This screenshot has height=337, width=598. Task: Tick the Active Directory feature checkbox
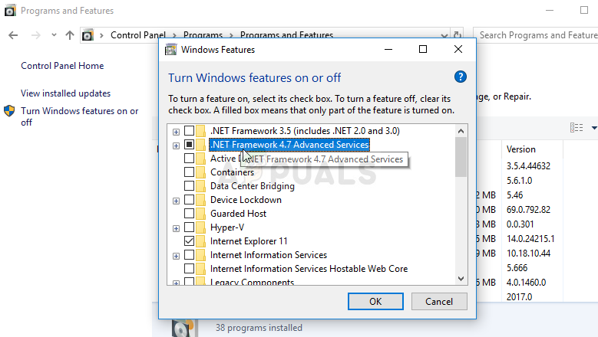pos(189,159)
